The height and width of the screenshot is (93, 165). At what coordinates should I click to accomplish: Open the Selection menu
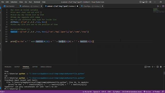coord(14,2)
